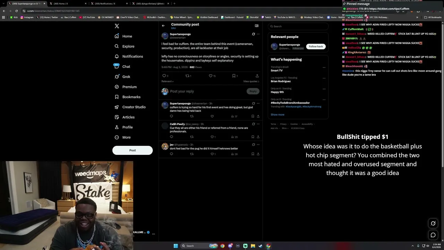Open the Windows Start menu
444x250 pixels.
click(x=176, y=246)
